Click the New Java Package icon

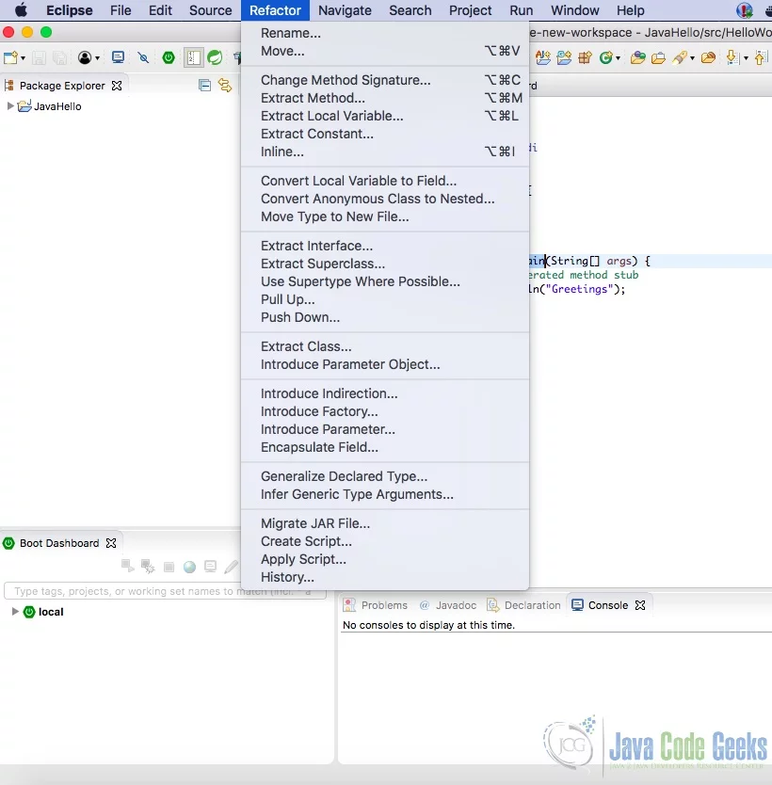pos(585,58)
